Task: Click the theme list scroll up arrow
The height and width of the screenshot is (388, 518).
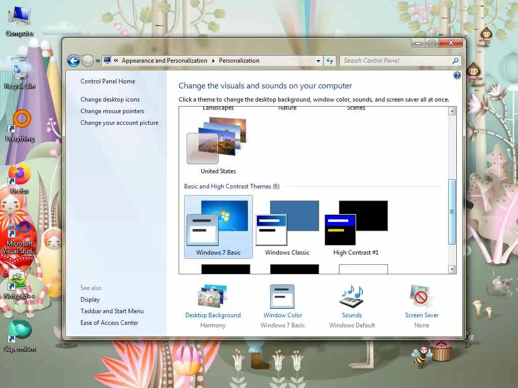Action: tap(452, 111)
